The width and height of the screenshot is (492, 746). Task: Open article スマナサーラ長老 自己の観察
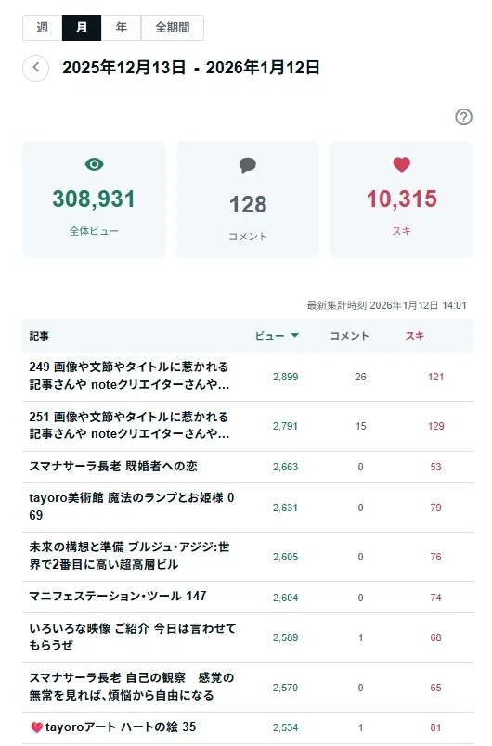coord(131,687)
